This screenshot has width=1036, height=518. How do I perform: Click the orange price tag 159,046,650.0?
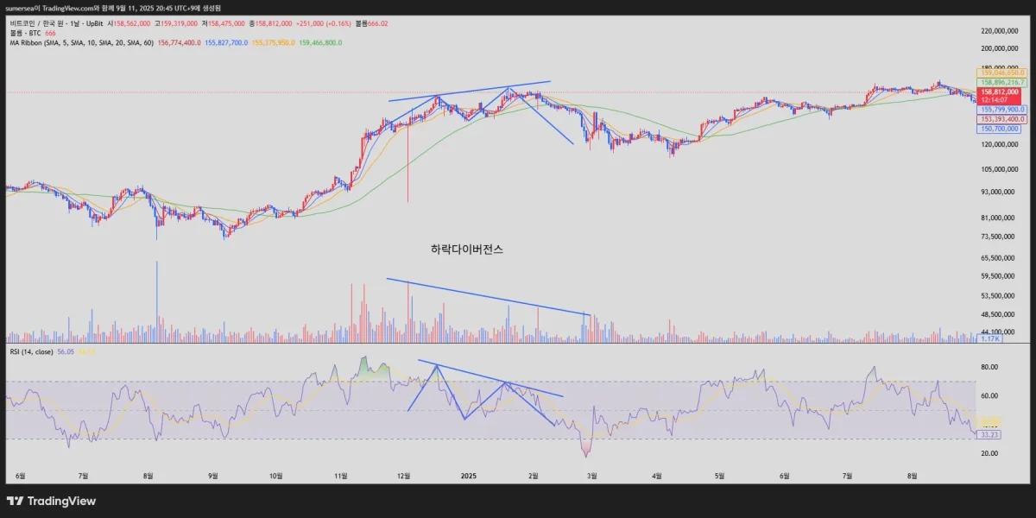coord(1001,73)
